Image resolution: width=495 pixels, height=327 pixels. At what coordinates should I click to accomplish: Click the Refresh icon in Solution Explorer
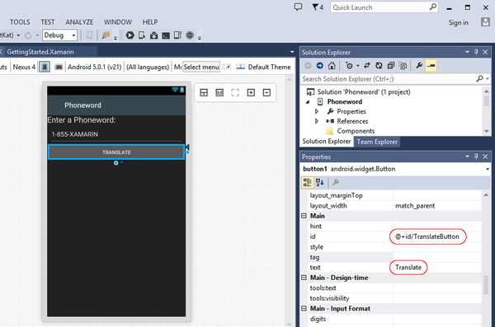click(379, 66)
